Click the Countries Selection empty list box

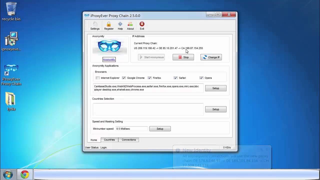click(x=148, y=109)
